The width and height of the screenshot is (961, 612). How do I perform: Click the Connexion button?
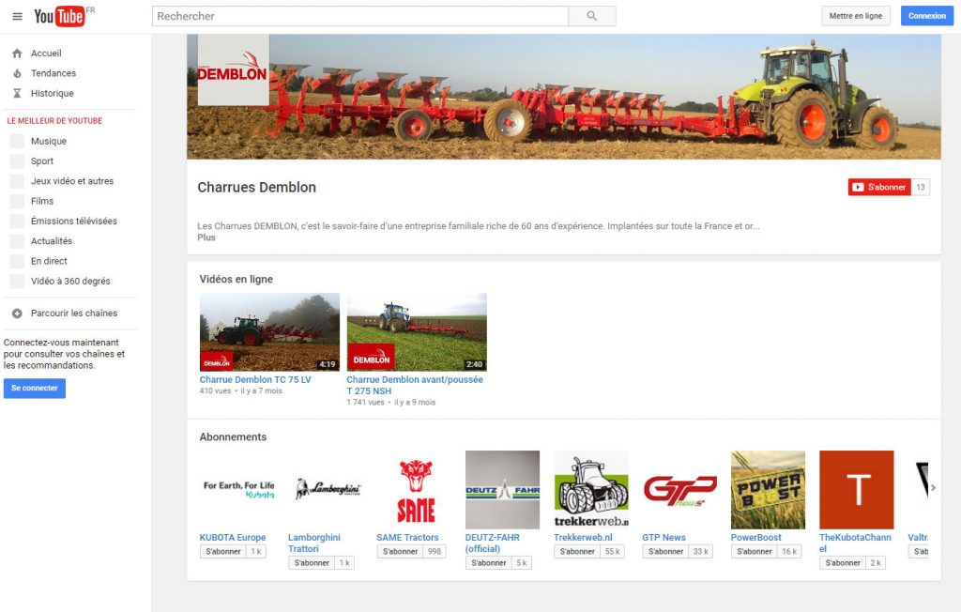(x=926, y=16)
